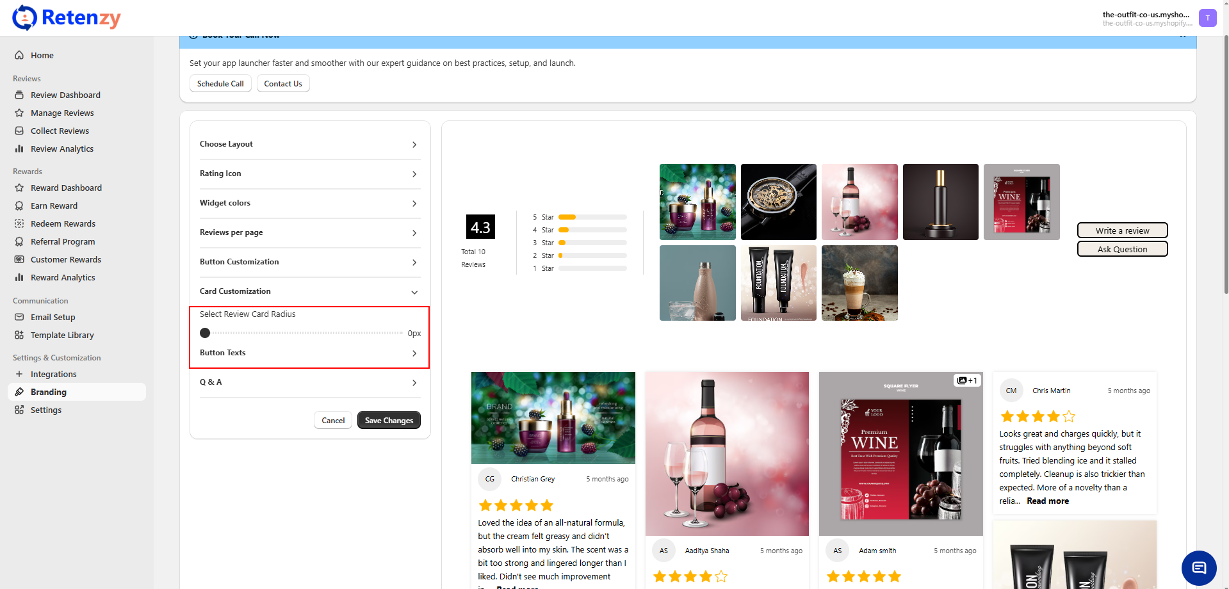Click the Review Card Radius slider handle
The image size is (1229, 589).
click(205, 333)
